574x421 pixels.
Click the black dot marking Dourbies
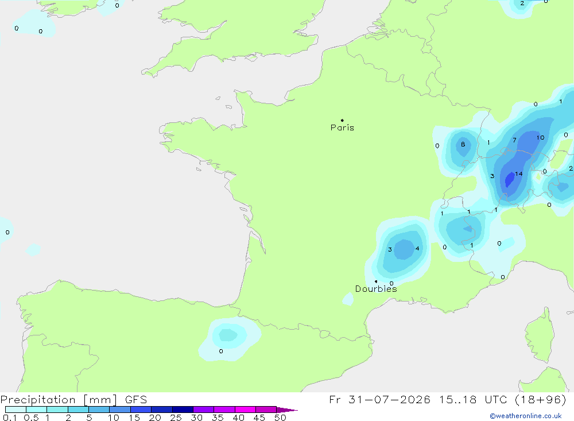click(x=376, y=281)
